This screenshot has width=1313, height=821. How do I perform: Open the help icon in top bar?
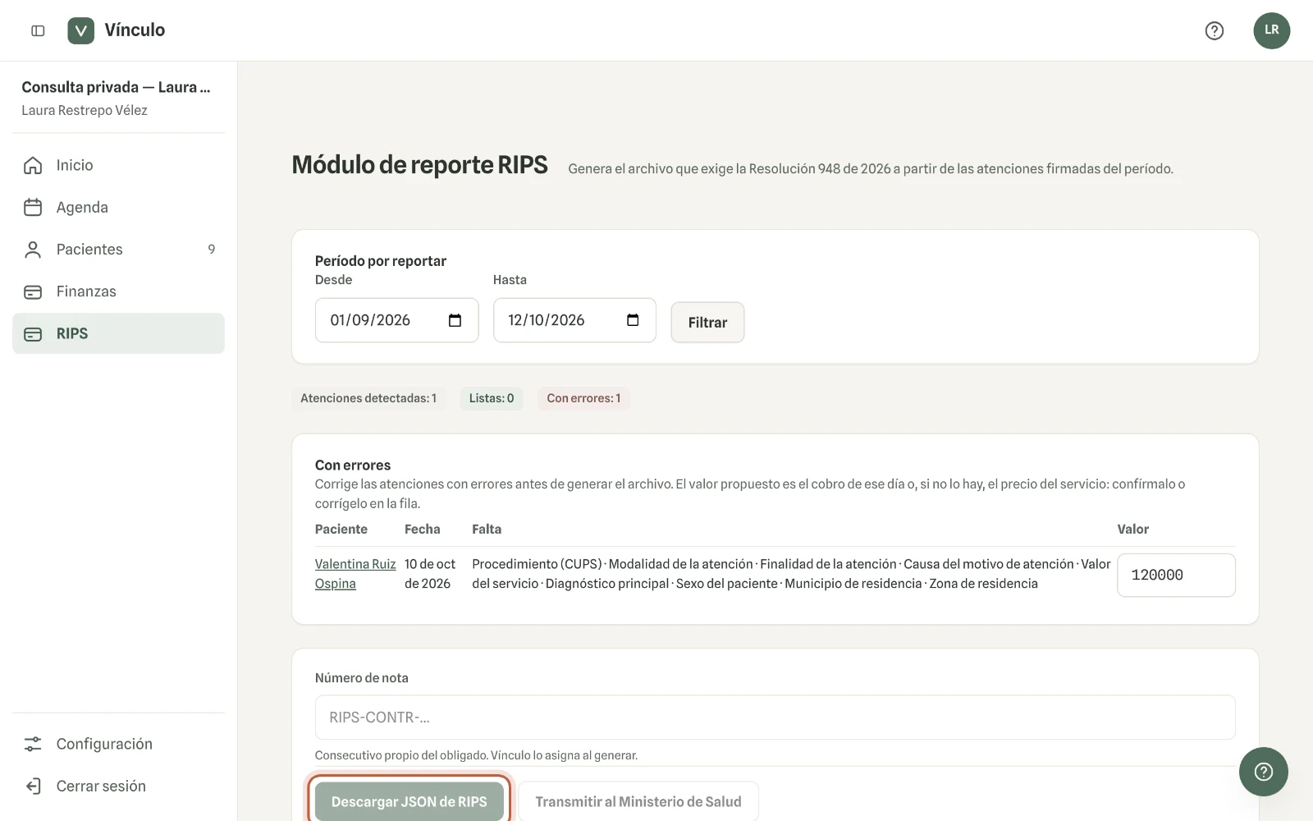(x=1215, y=30)
